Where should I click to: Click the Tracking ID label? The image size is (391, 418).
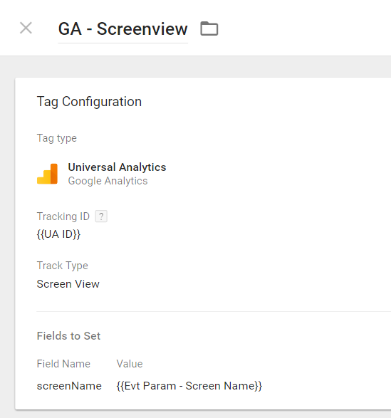coord(63,216)
